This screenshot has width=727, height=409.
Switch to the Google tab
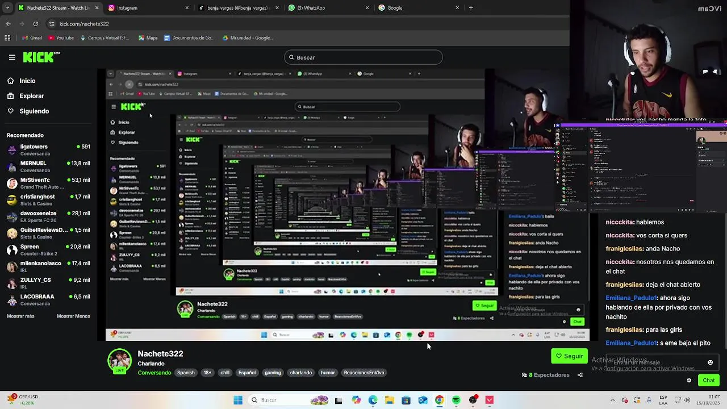click(419, 8)
